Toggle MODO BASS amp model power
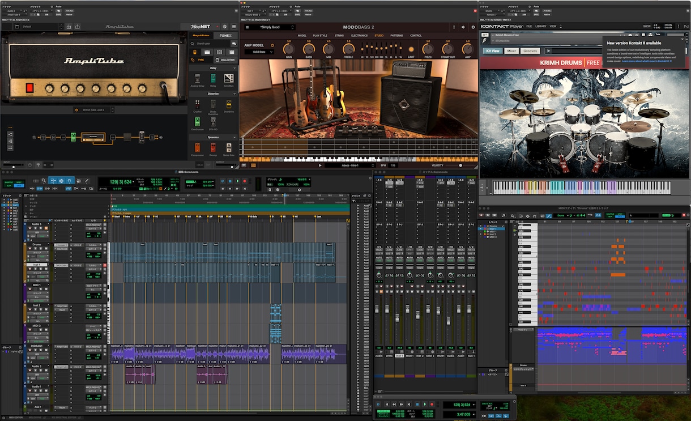Screen dimensions: 691x421 (272, 45)
